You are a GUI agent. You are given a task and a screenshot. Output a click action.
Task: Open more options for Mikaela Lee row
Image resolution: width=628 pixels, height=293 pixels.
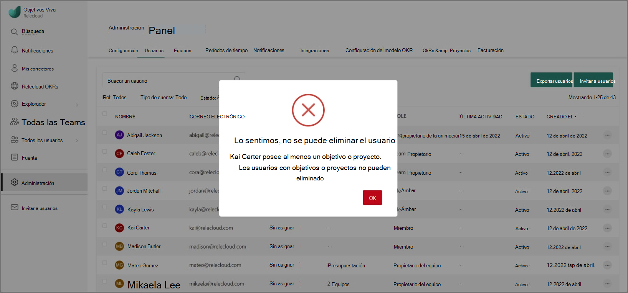click(x=607, y=284)
